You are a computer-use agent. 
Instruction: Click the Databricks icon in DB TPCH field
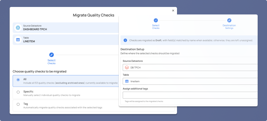coord(127,67)
